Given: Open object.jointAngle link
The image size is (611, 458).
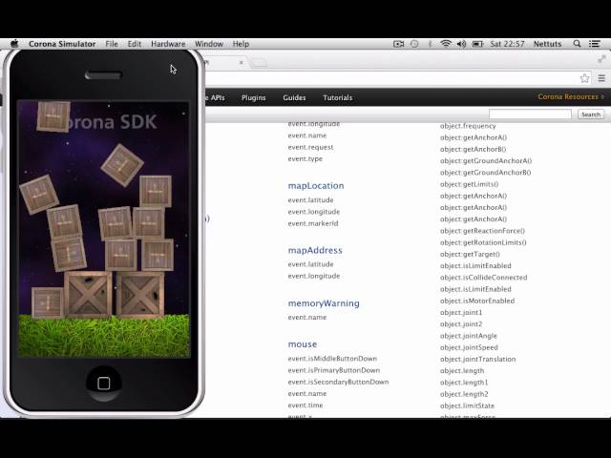Looking at the screenshot, I should pos(469,336).
